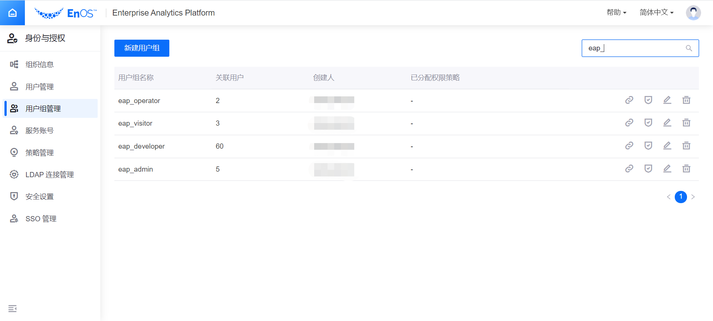Click policy shield icon for eap_operator
Viewport: 713px width, 321px height.
pos(648,100)
